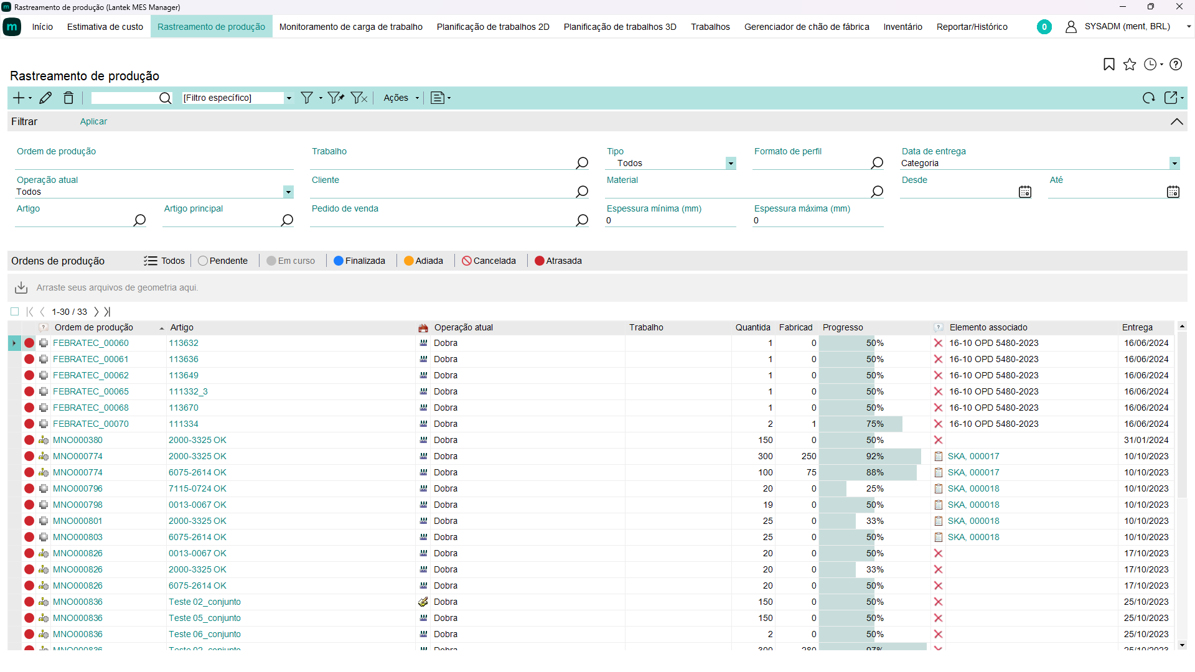The width and height of the screenshot is (1195, 672).
Task: Click the Ordem de produção filter input
Action: (154, 163)
